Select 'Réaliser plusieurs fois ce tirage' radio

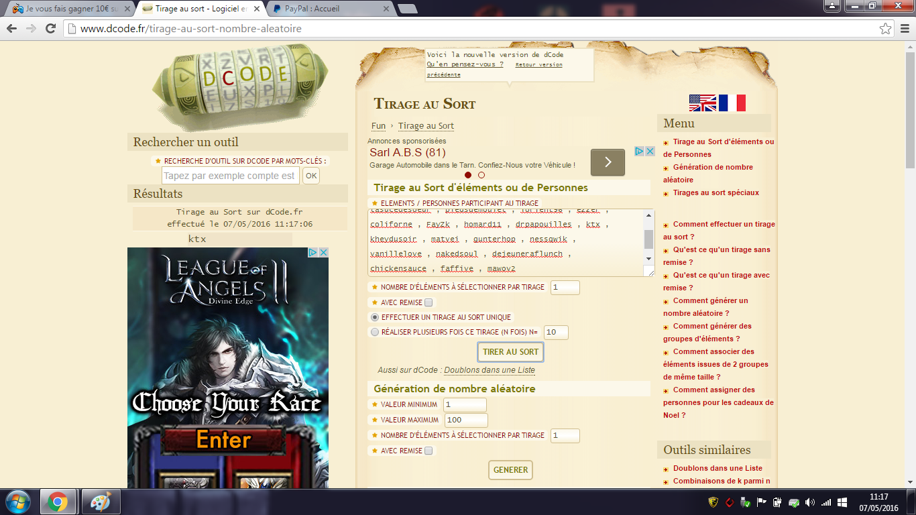[375, 332]
